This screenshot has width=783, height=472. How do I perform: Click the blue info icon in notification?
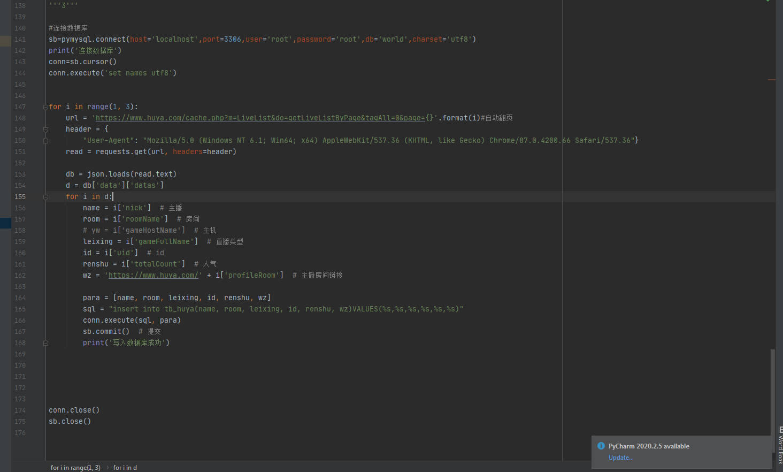tap(601, 446)
